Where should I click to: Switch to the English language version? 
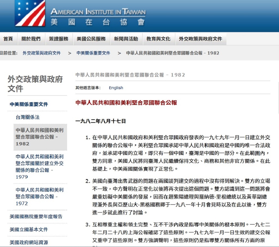tap(116, 88)
